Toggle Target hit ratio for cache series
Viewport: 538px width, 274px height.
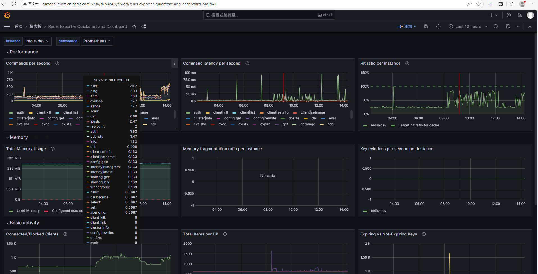(x=418, y=125)
